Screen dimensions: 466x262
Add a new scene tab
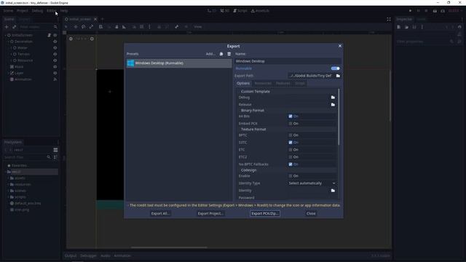[103, 19]
